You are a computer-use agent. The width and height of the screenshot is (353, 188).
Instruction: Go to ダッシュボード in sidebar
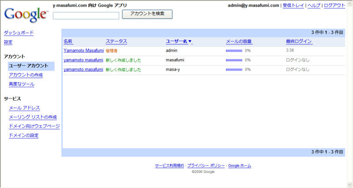pos(19,33)
